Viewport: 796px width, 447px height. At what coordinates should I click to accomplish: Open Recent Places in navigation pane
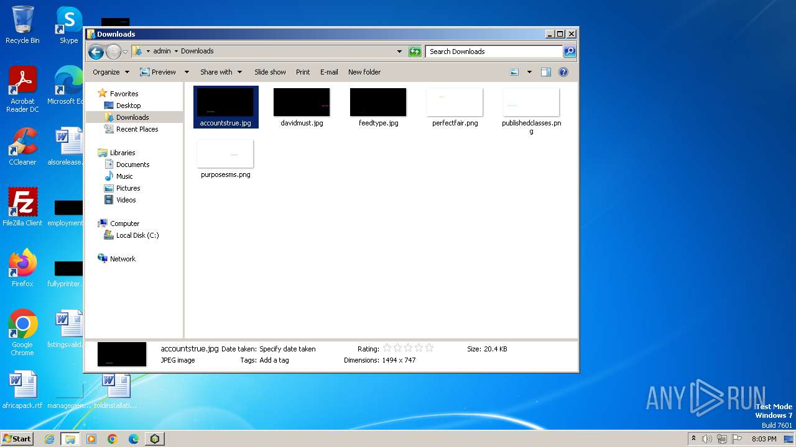[137, 129]
